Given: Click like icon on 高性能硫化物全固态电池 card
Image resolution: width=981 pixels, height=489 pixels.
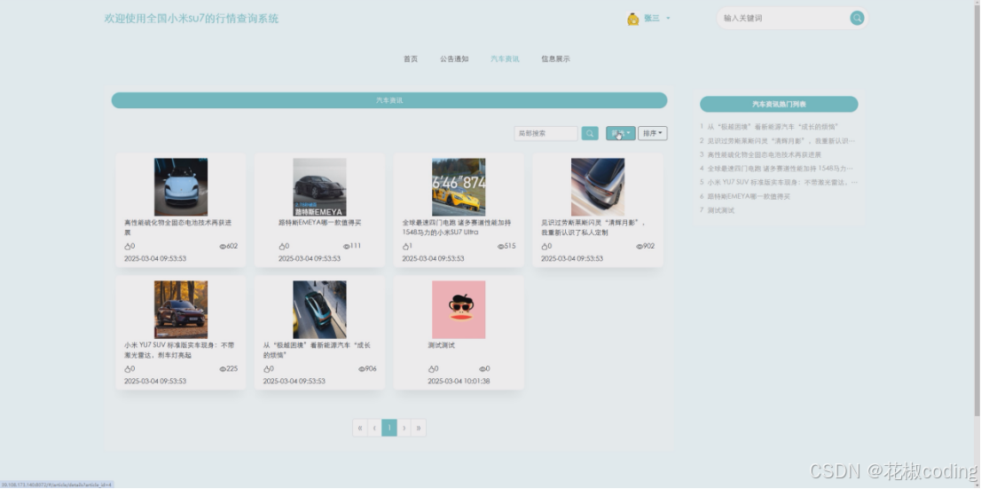Looking at the screenshot, I should pos(127,247).
